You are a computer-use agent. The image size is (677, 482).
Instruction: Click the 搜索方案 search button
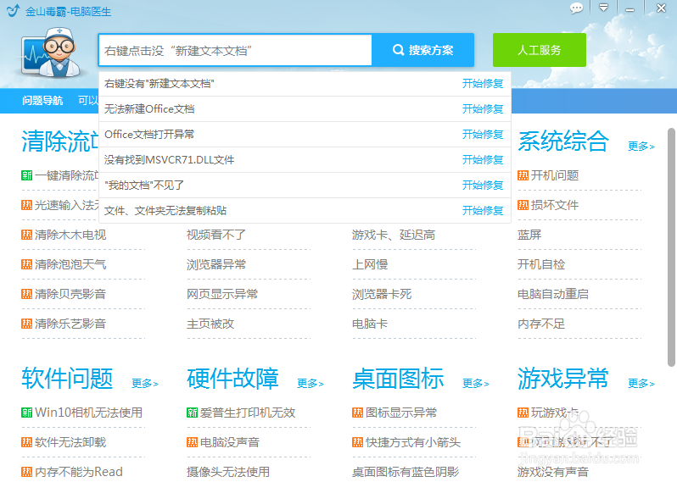423,50
